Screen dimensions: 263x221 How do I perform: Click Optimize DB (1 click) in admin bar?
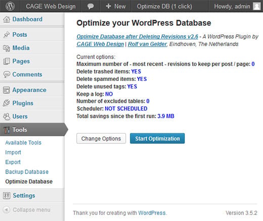[164, 7]
